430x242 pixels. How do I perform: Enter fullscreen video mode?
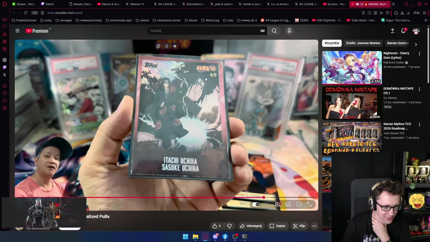pos(309,204)
